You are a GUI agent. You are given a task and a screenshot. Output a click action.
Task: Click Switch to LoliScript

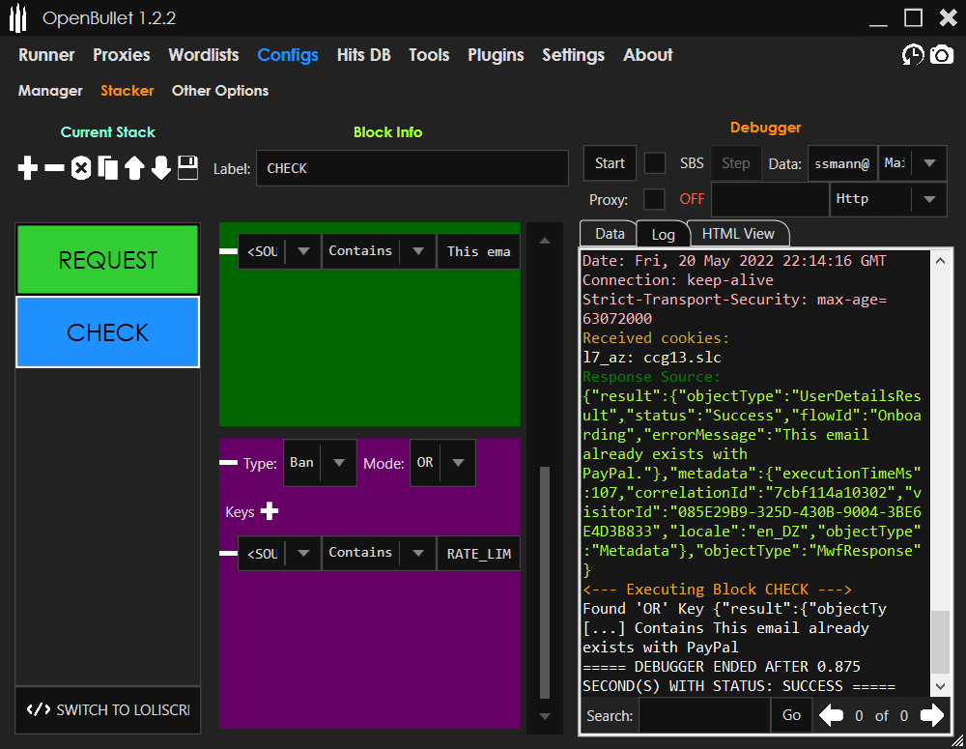(x=108, y=709)
